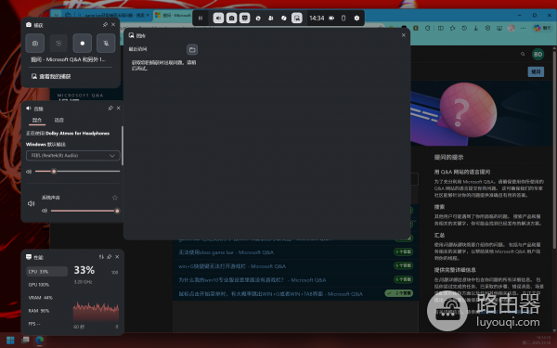Open Game Bar settings gear
Image resolution: width=557 pixels, height=348 pixels.
tap(356, 19)
